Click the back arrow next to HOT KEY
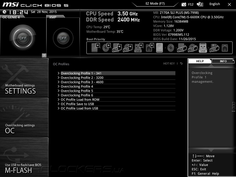Screen dimensions: 236x177 tap(181, 64)
